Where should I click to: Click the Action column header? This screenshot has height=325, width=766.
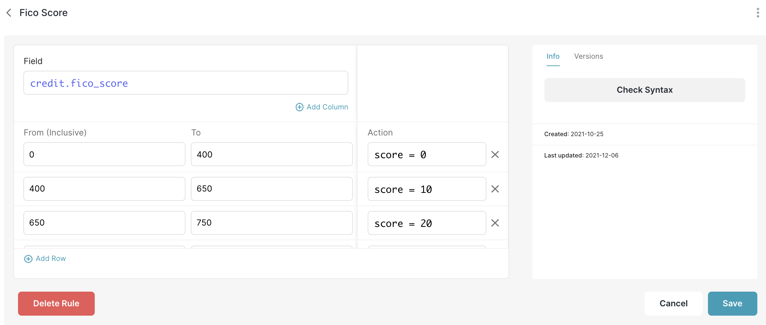[380, 133]
